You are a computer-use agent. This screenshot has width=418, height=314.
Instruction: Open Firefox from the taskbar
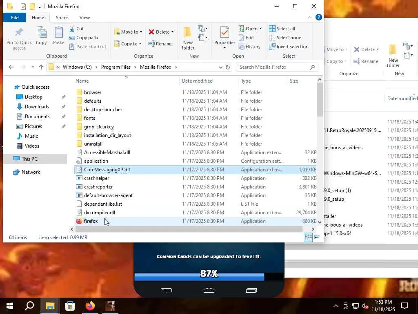[x=90, y=305]
